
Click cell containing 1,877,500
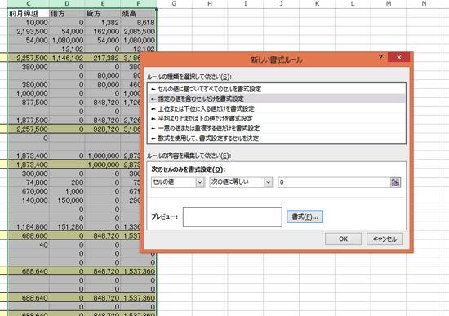coord(29,120)
